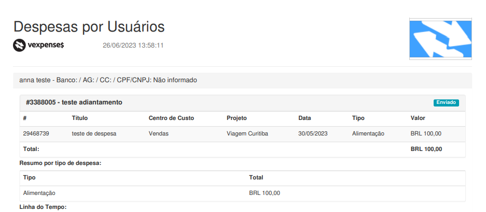The image size is (486, 212).
Task: Click the Enviado status badge
Action: pyautogui.click(x=446, y=102)
